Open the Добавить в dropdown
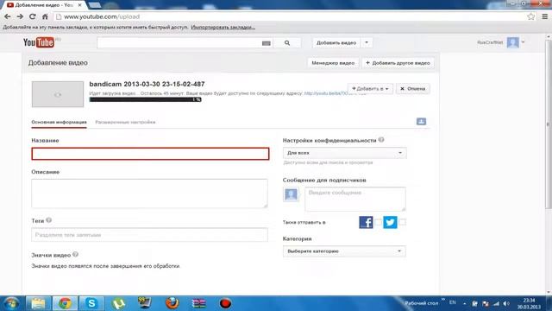Image resolution: width=552 pixels, height=311 pixels. pos(370,89)
